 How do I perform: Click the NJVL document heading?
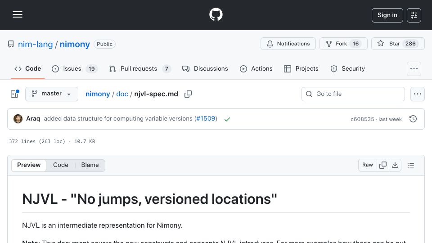pos(149,199)
